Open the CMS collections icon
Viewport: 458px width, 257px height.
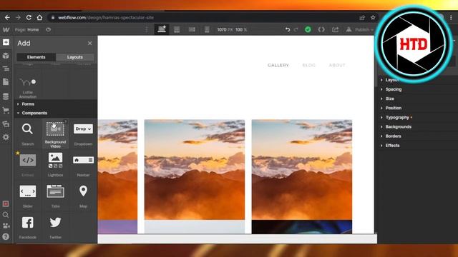click(x=6, y=96)
